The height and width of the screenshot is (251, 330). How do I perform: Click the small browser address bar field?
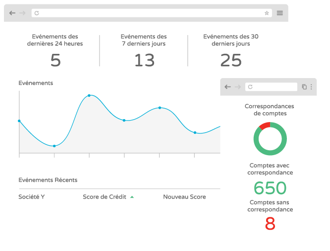point(271,86)
